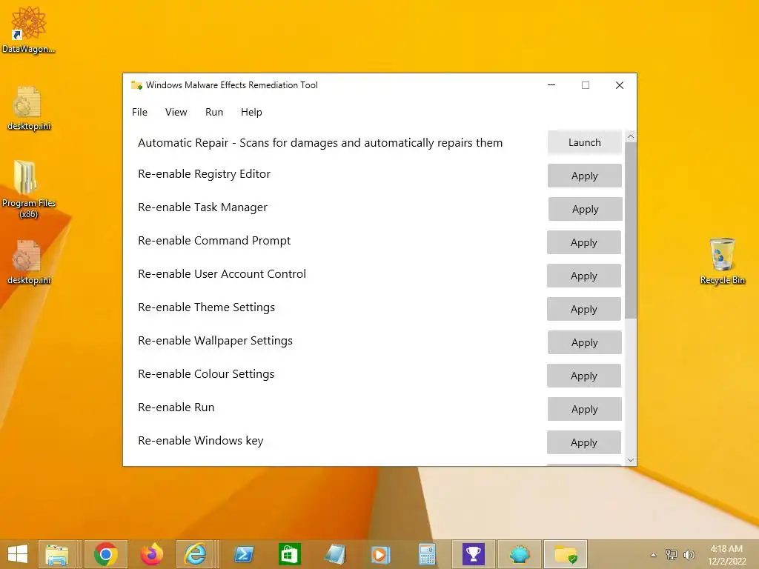
Task: Apply Re-enable Task Manager
Action: [x=586, y=209]
